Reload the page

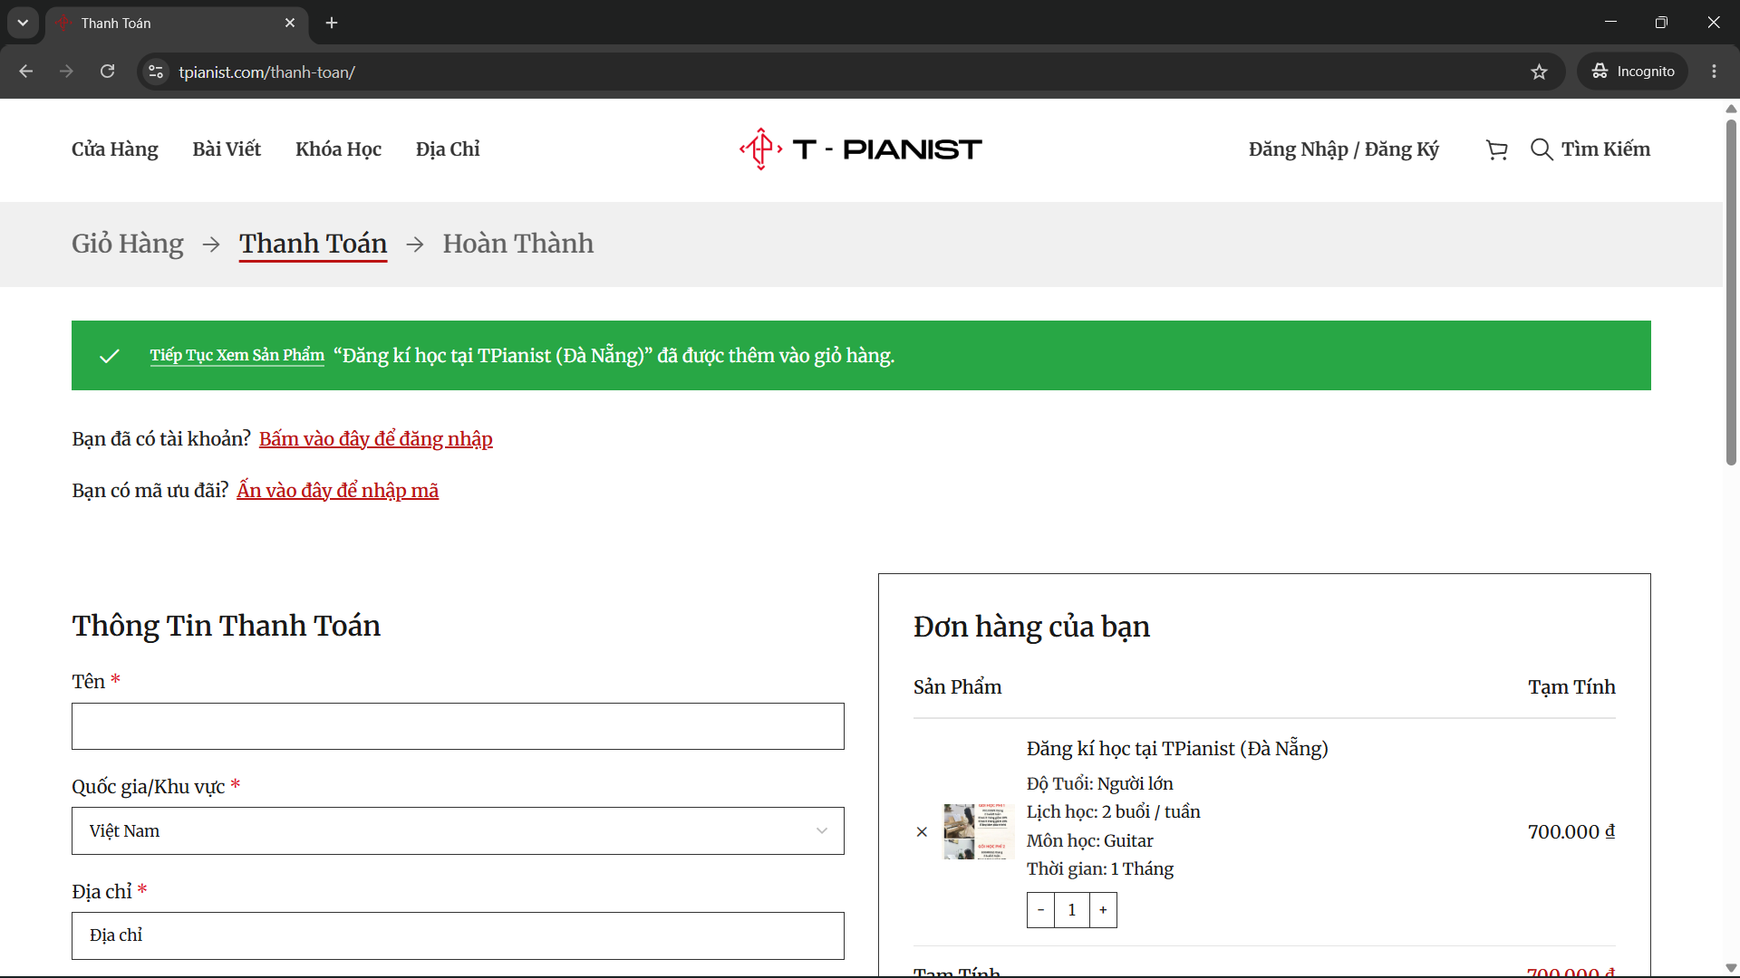107,72
